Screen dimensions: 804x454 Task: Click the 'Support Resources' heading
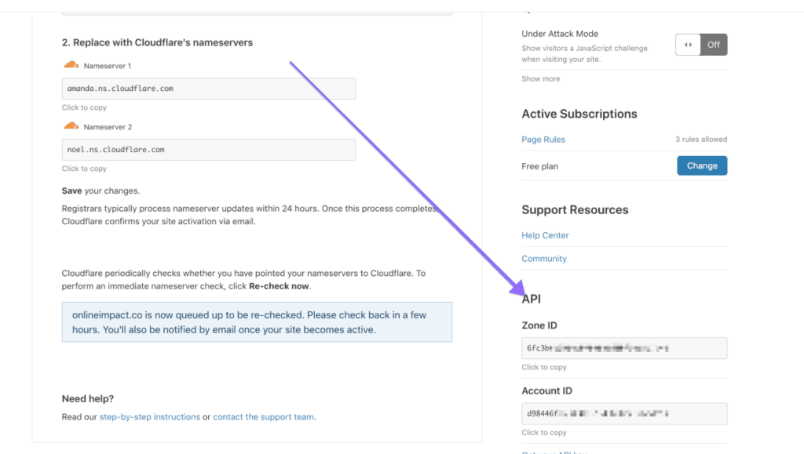coord(575,210)
